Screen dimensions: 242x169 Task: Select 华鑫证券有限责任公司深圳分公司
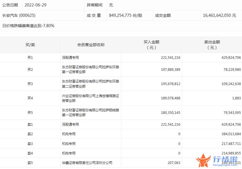[87, 163]
